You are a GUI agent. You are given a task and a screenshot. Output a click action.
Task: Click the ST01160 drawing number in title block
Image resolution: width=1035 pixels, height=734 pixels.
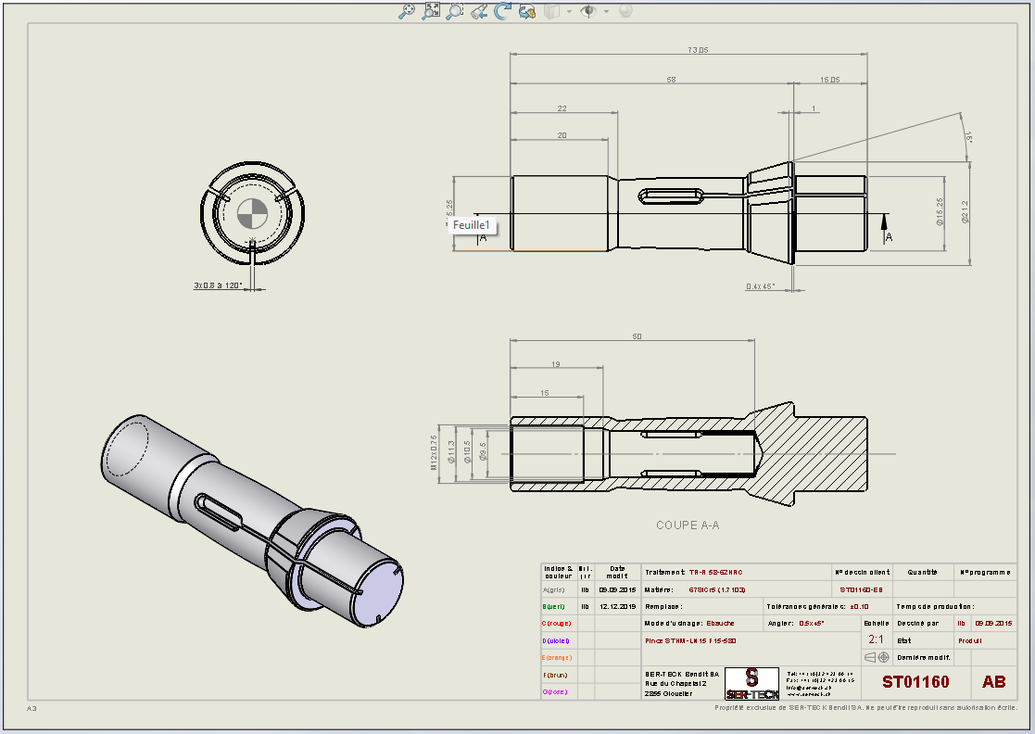tap(915, 682)
